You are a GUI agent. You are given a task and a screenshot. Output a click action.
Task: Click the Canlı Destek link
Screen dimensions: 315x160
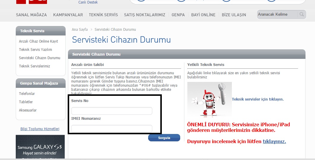click(88, 2)
